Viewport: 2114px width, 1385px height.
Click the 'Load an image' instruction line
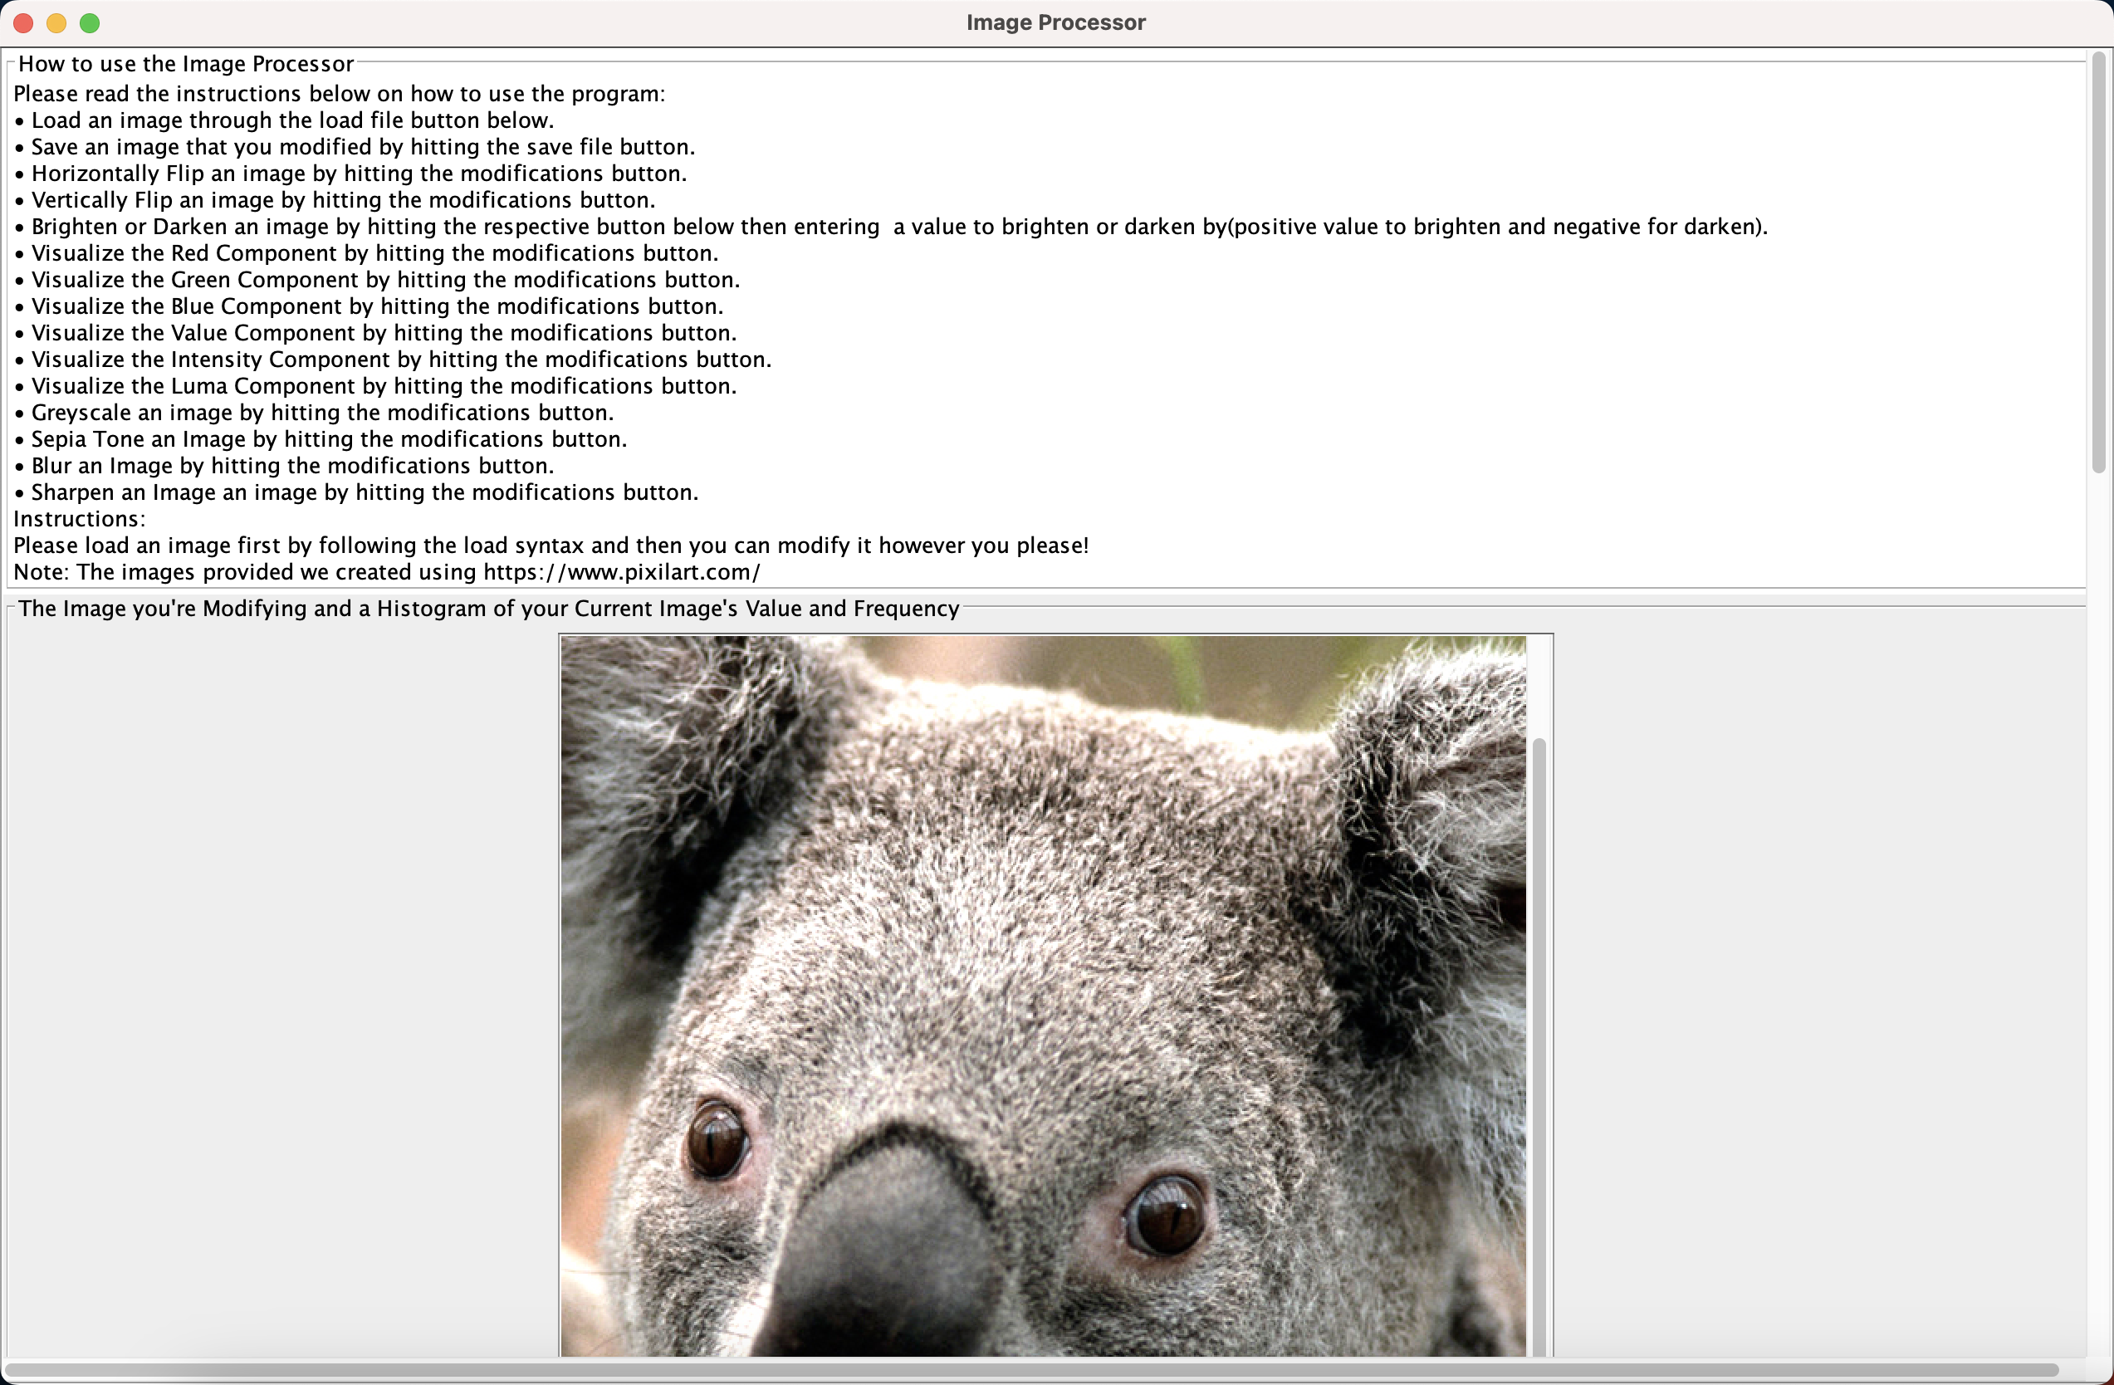click(284, 120)
